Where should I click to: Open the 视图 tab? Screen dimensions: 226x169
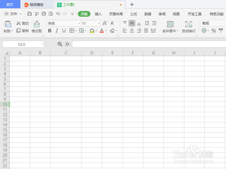[176, 14]
